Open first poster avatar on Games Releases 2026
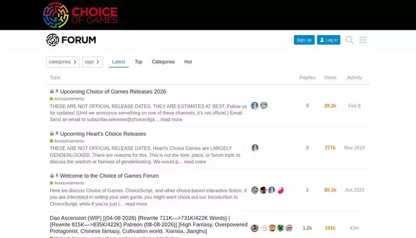The image size is (416, 238). [x=255, y=105]
